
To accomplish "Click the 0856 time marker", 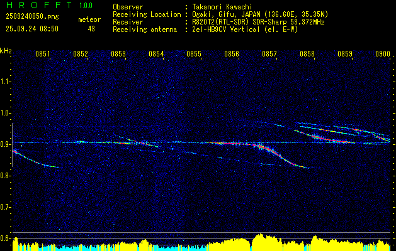I will tap(232, 54).
